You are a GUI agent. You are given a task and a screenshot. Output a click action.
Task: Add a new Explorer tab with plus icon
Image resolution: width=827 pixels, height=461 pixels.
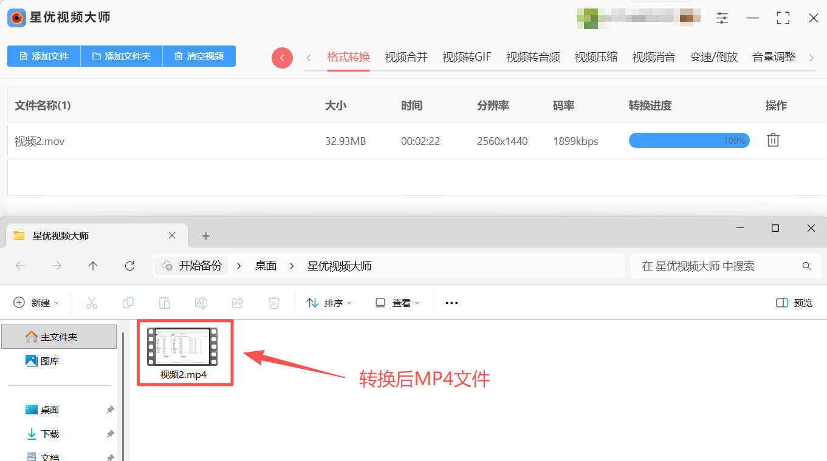pos(206,235)
